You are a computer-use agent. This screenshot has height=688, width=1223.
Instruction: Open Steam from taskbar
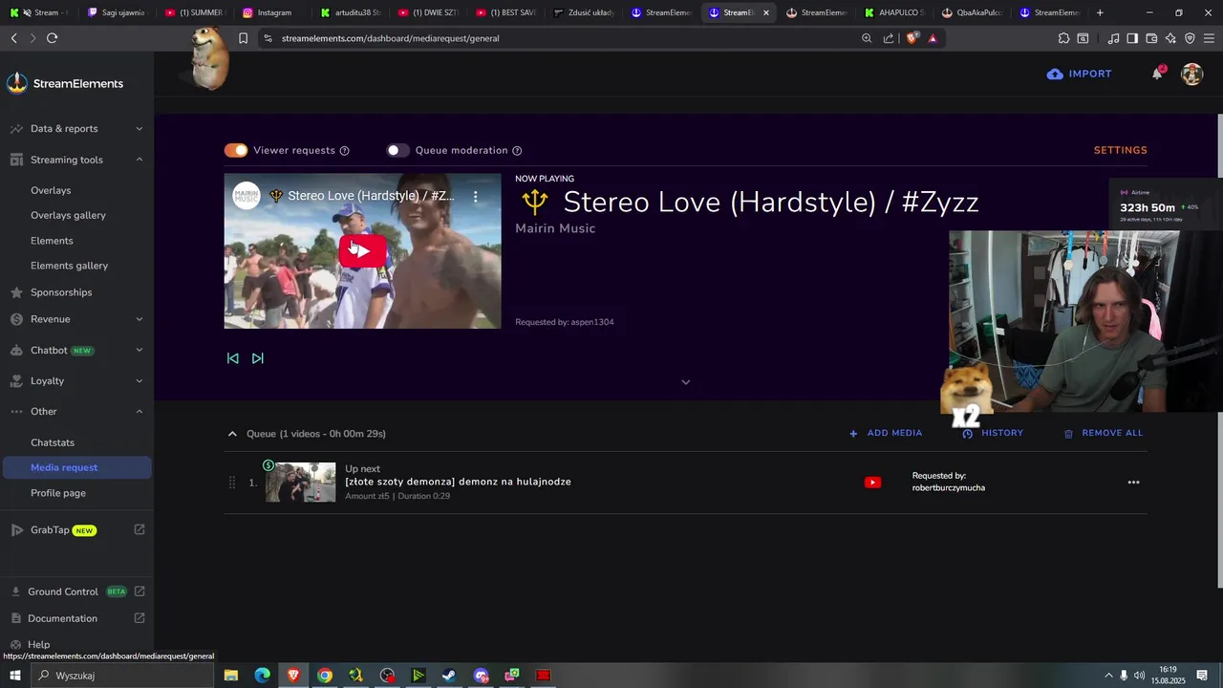(449, 676)
